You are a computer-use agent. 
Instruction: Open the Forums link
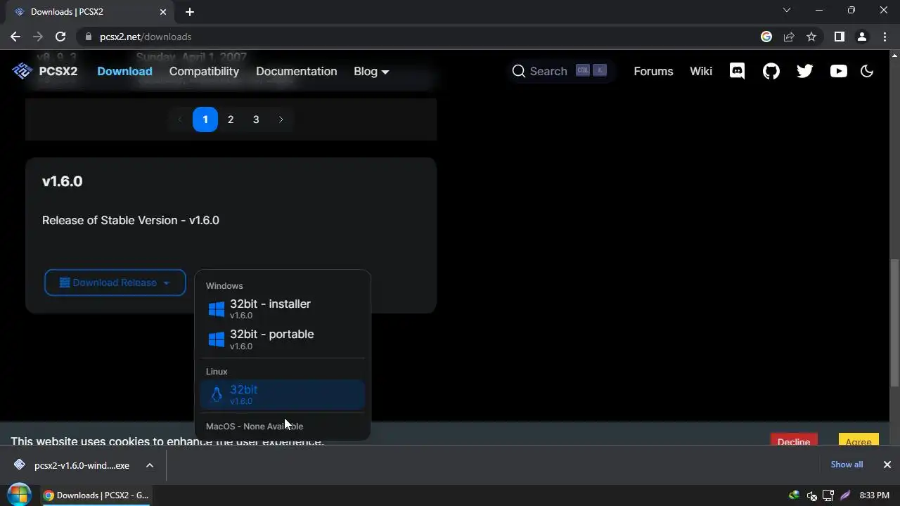click(x=653, y=71)
